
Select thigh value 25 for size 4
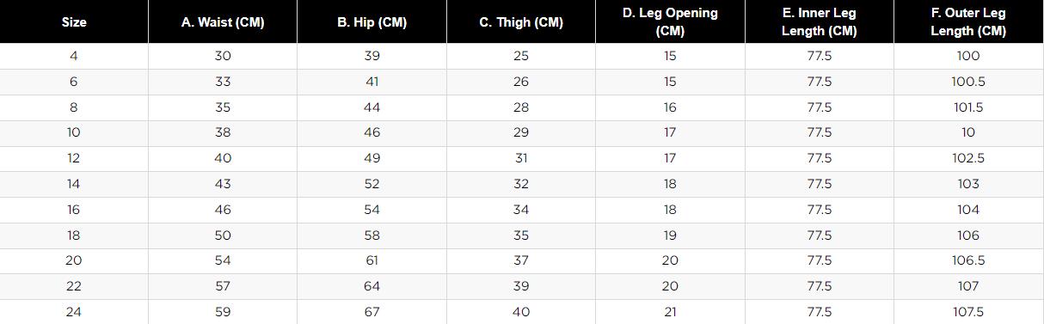(521, 56)
